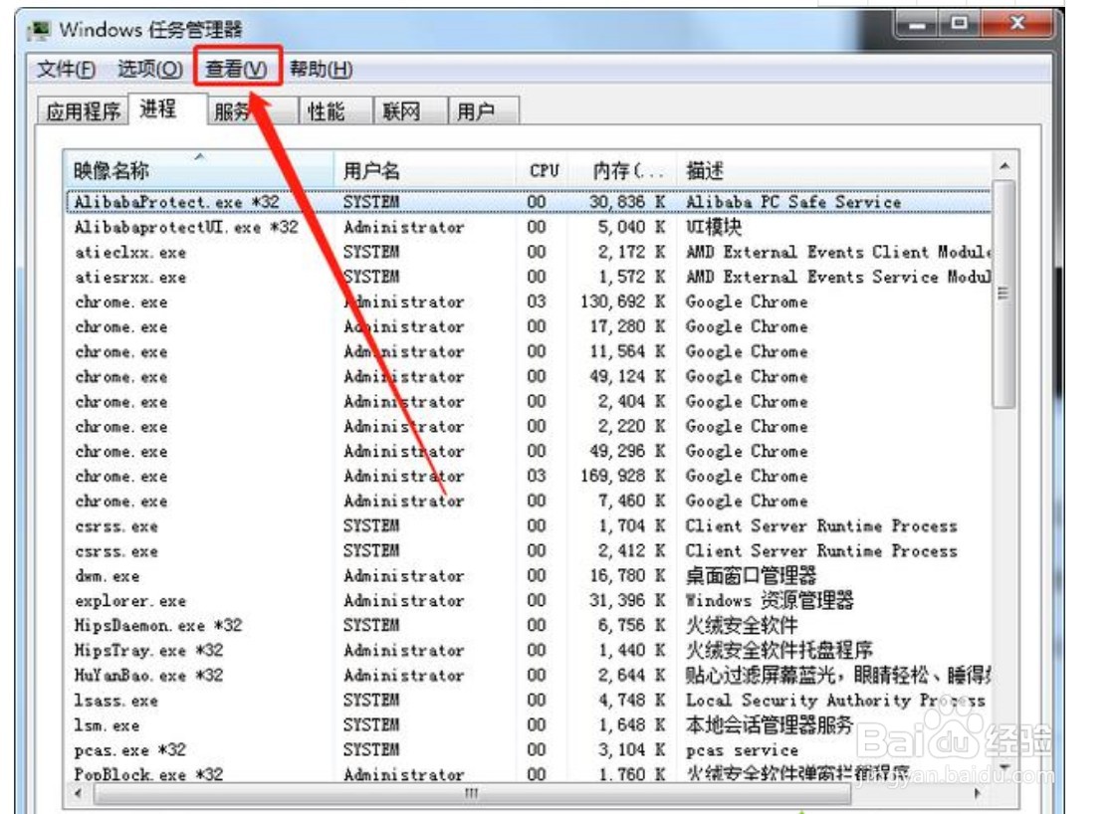Viewport: 1115px width, 814px height.
Task: Select the AlibabaProtect.exe *32 process
Action: [x=529, y=202]
